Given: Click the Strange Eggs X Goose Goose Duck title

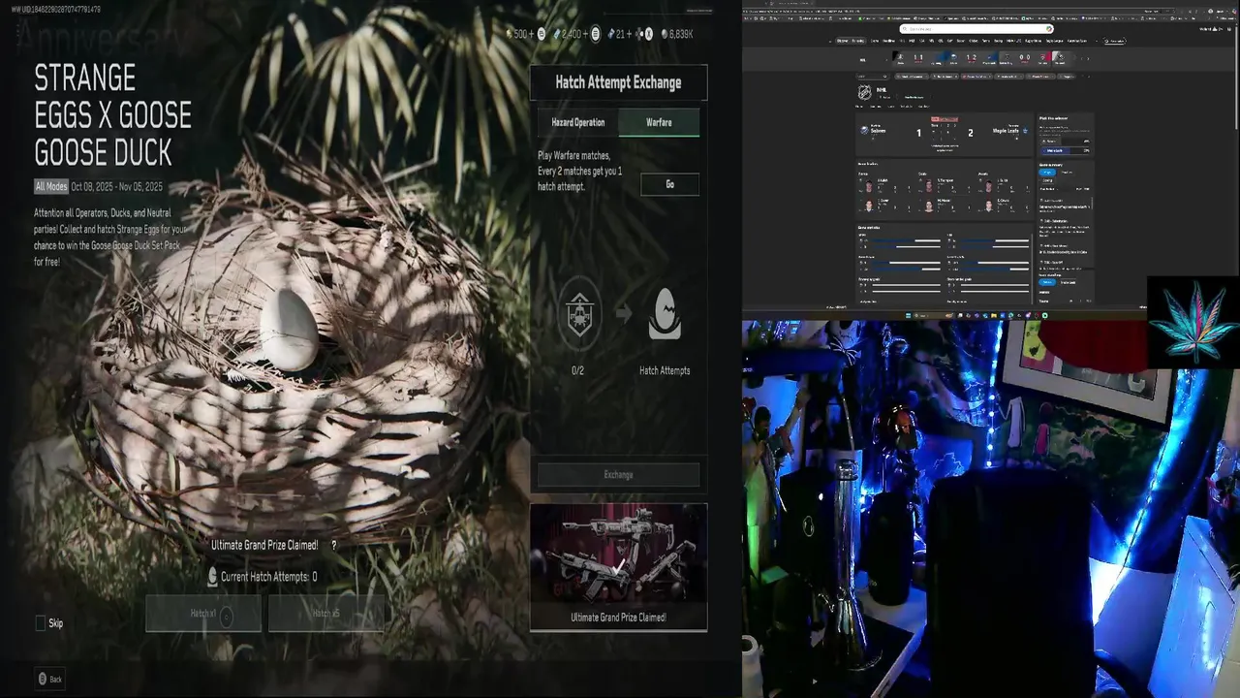Looking at the screenshot, I should click(x=113, y=115).
